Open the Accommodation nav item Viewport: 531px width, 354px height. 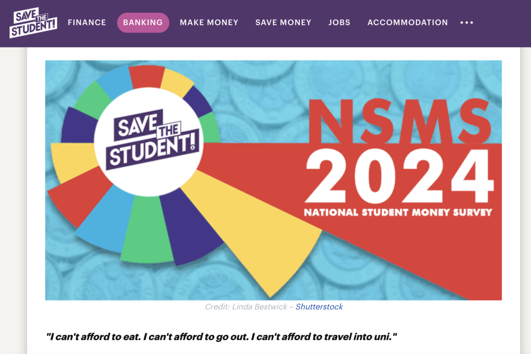pos(408,23)
